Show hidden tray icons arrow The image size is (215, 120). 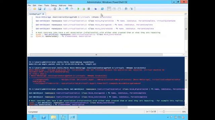click(168, 117)
